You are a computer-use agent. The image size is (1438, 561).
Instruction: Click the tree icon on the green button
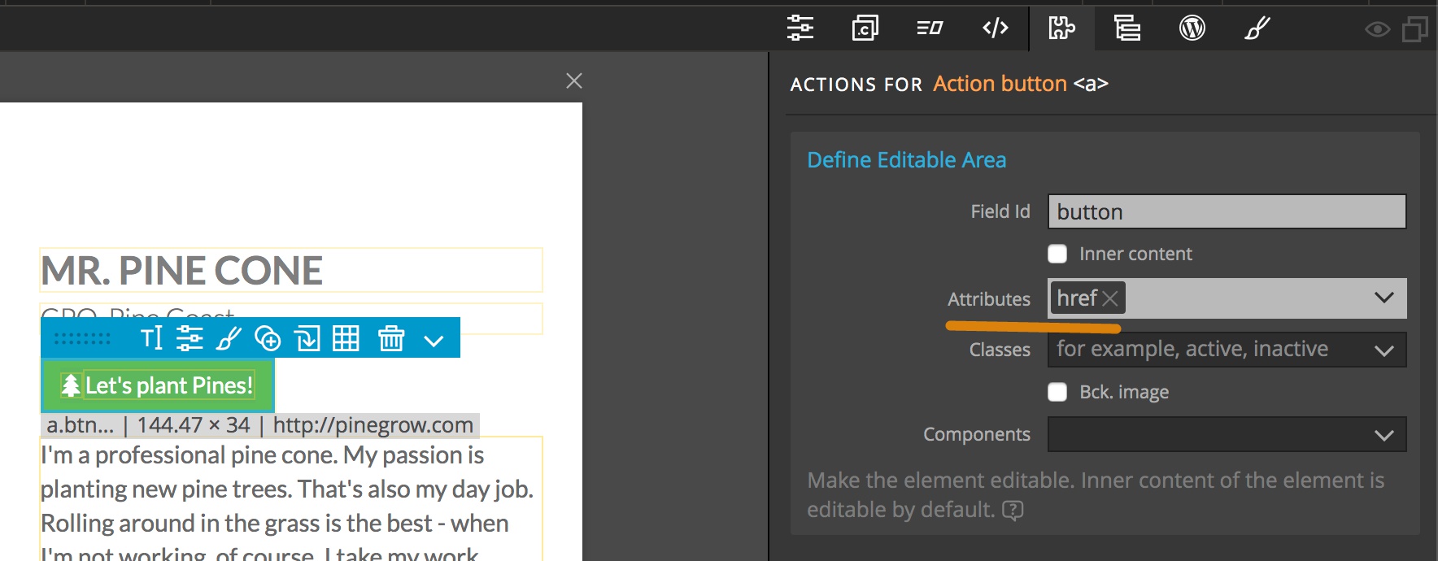[71, 385]
